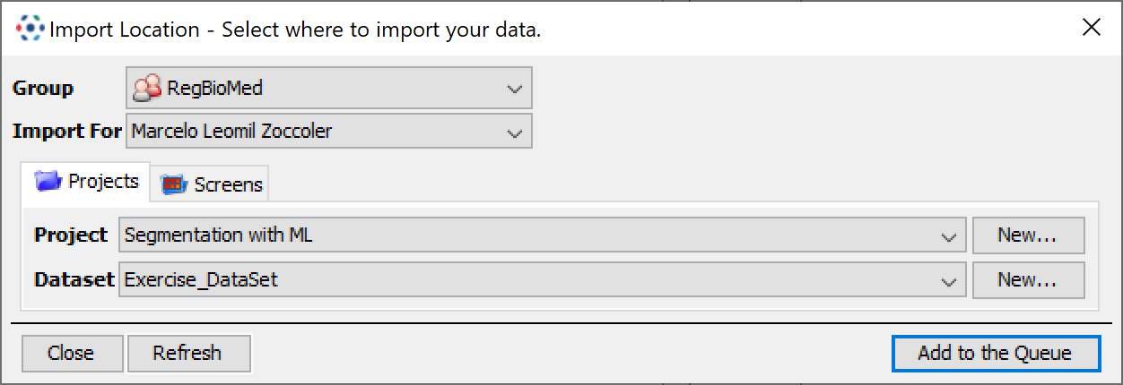
Task: Open the RegBioMed group dropdown
Action: [x=329, y=88]
